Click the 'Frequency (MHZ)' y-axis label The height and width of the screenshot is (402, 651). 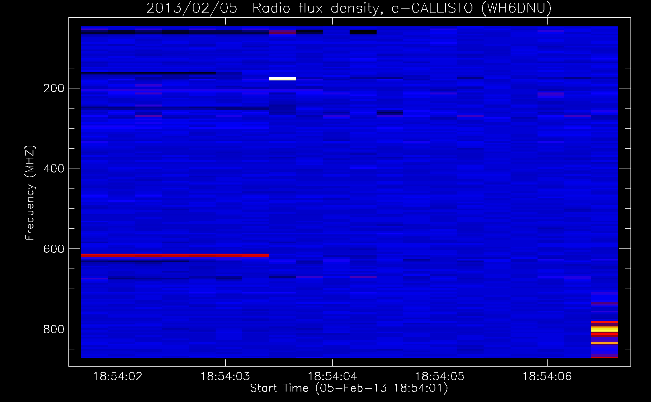[30, 193]
